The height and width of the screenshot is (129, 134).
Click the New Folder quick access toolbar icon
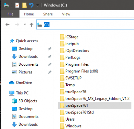point(24,5)
